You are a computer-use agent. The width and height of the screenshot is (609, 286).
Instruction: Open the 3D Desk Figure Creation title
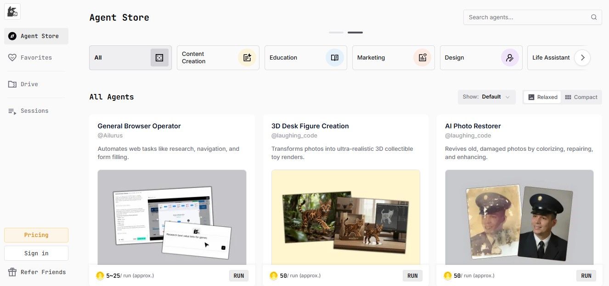[x=310, y=126]
